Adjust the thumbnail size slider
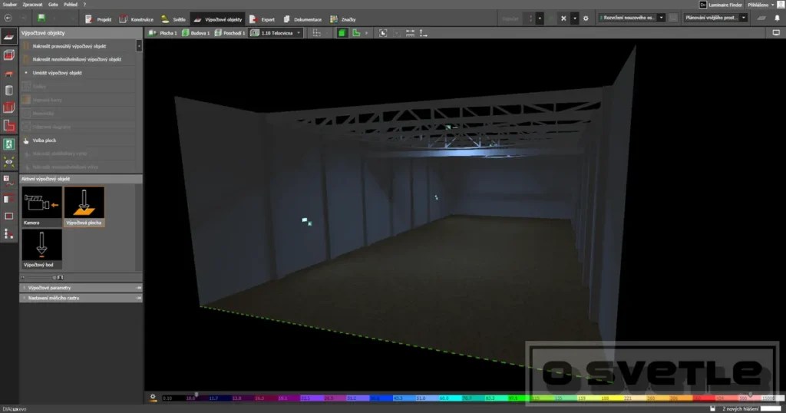 pos(42,278)
